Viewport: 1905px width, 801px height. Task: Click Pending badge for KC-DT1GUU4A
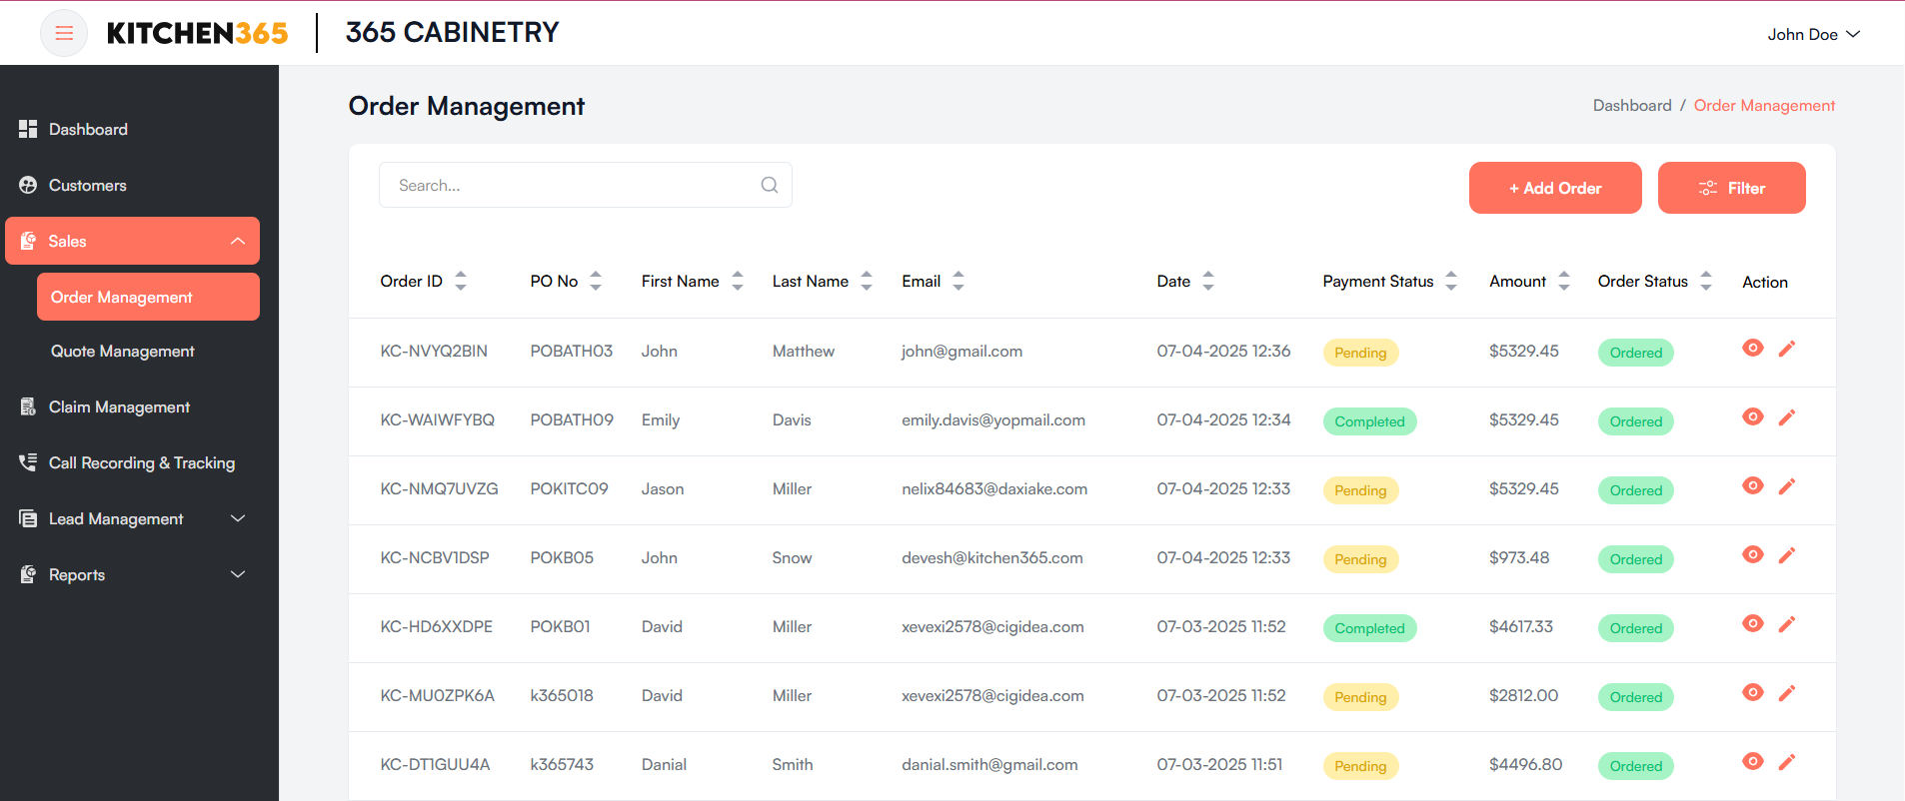(x=1360, y=766)
